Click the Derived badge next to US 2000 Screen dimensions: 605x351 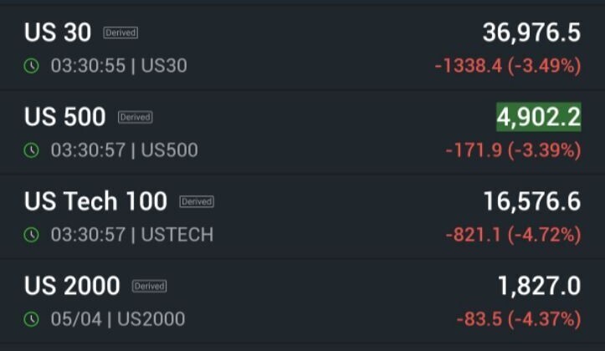(x=149, y=286)
